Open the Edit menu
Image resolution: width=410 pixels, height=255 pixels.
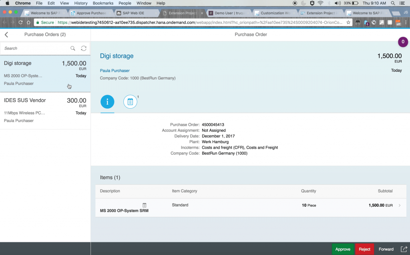tap(51, 3)
